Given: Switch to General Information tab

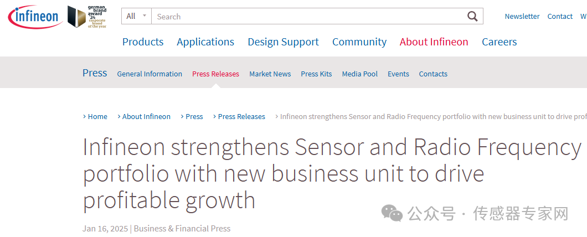Looking at the screenshot, I should [x=150, y=74].
